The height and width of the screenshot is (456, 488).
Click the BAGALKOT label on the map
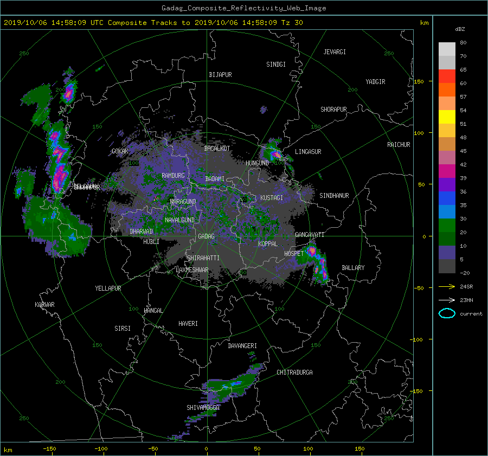tap(217, 149)
